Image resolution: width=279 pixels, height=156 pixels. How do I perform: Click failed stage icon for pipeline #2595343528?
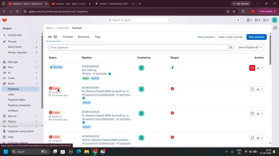(172, 113)
